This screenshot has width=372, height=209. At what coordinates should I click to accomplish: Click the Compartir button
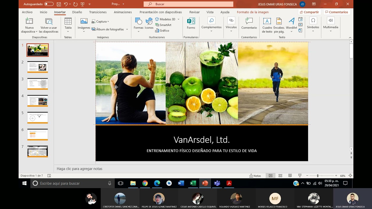(310, 12)
